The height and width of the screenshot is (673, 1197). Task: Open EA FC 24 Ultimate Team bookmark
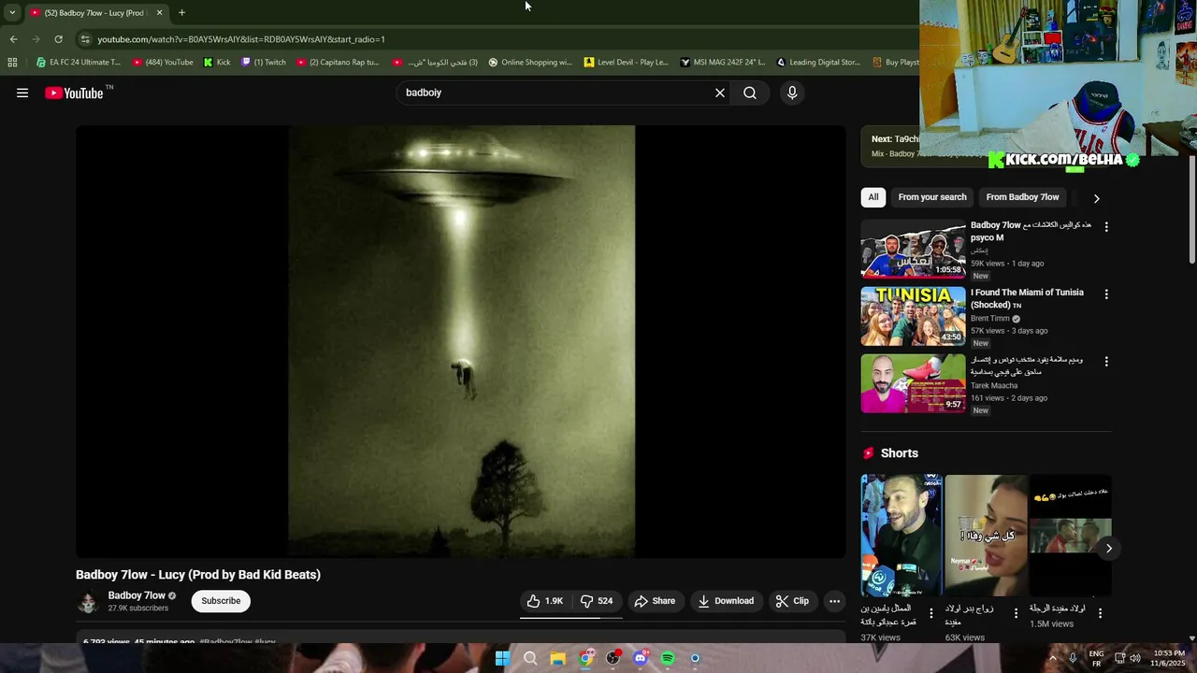coord(78,63)
